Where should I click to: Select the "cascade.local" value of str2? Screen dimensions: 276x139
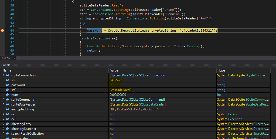coord(121,90)
